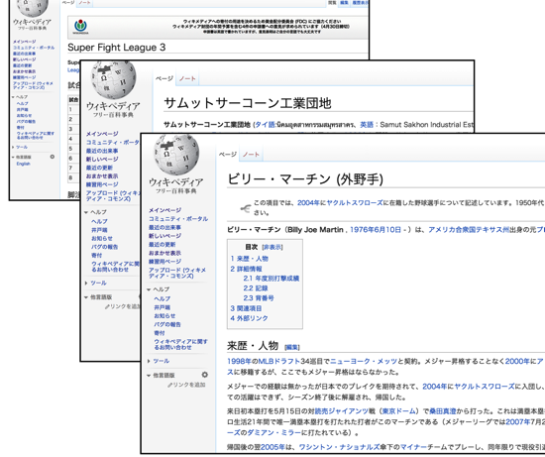Collapse the 他言語版 section in the front window
Image resolution: width=545 pixels, height=457 pixels.
coord(161,376)
